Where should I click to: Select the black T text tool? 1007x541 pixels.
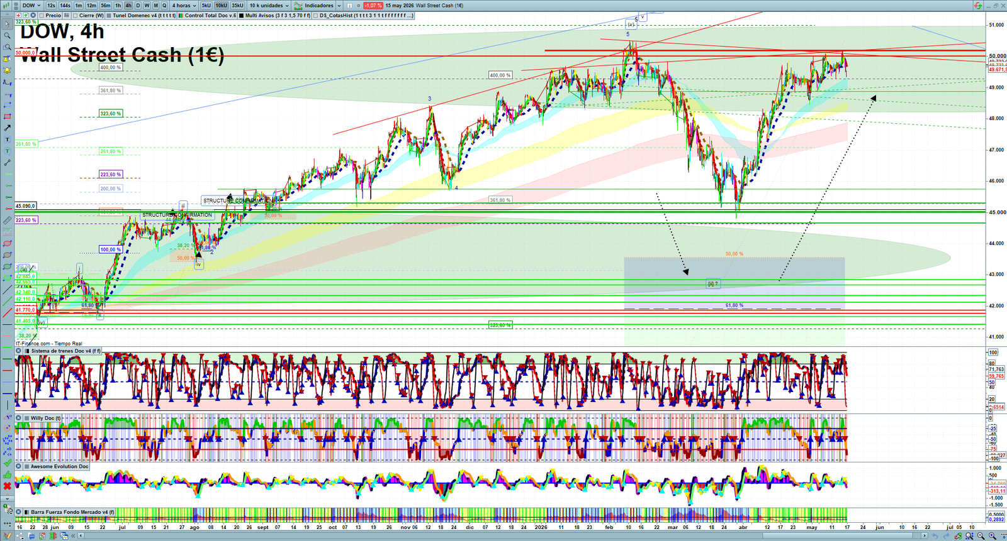[7, 139]
